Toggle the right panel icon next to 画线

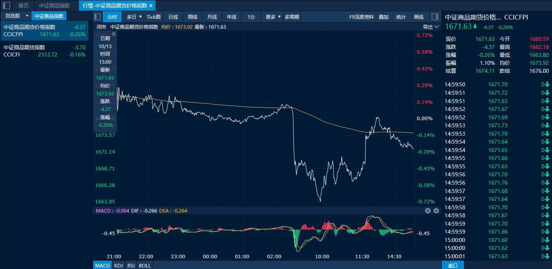pos(435,17)
